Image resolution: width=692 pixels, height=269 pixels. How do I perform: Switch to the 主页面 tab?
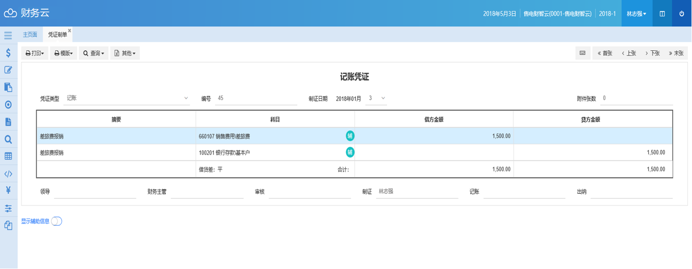(30, 35)
